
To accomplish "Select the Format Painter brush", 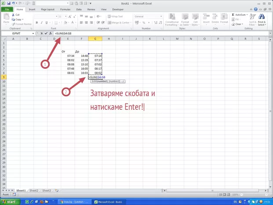I will click(22, 24).
